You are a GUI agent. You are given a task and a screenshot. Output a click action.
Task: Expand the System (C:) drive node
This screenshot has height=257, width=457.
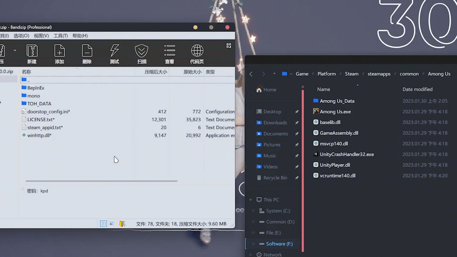pyautogui.click(x=253, y=211)
